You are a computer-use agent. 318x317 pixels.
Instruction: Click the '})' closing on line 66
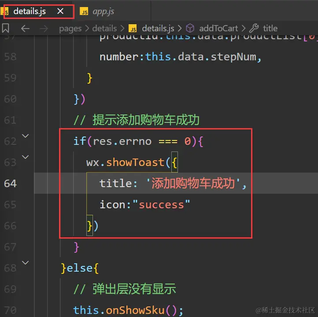click(92, 225)
